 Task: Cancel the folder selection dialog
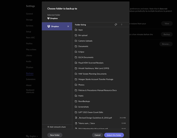pos(97,135)
